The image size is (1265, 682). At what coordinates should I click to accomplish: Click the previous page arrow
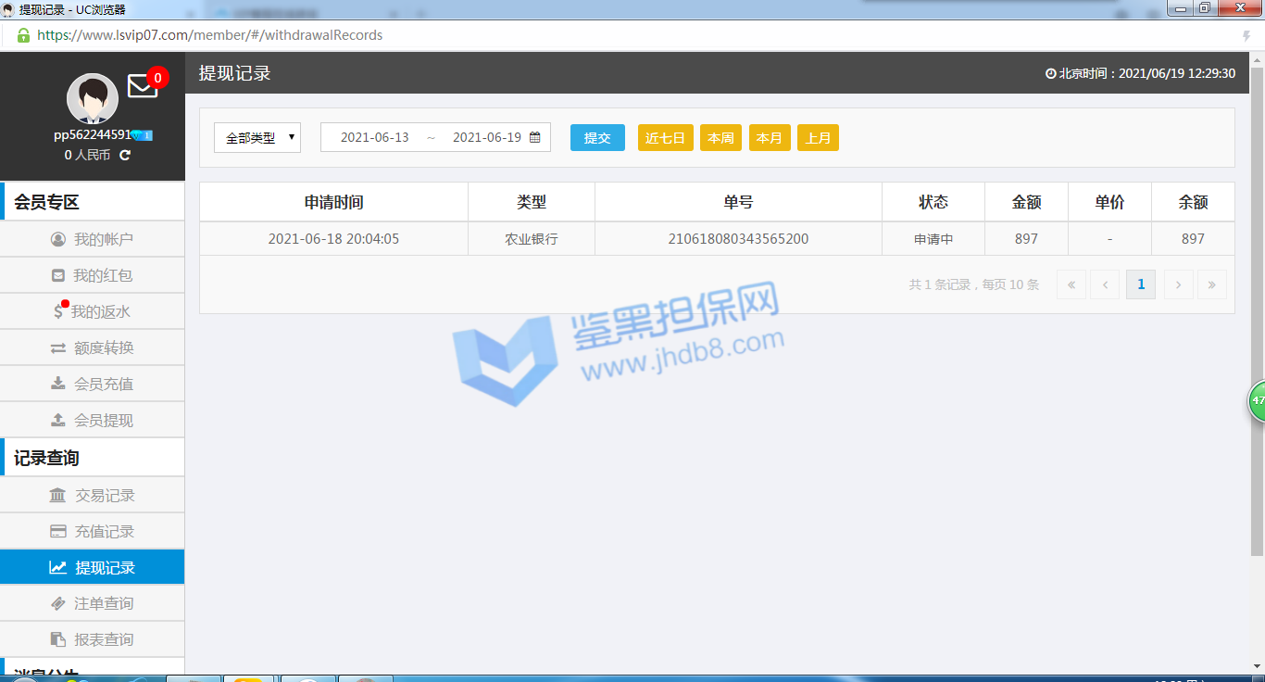[x=1105, y=284]
